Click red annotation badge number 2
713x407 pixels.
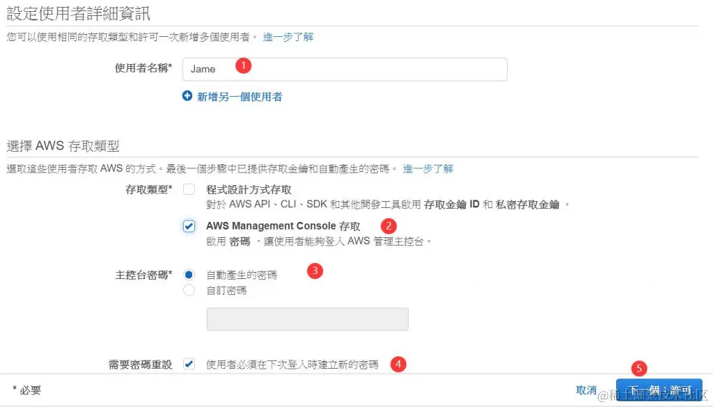coord(389,225)
